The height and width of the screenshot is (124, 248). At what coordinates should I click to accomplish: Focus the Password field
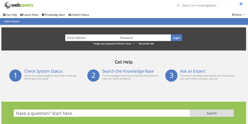click(x=144, y=38)
